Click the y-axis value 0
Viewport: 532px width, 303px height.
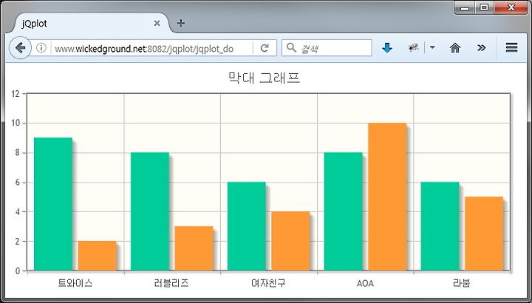tap(18, 271)
